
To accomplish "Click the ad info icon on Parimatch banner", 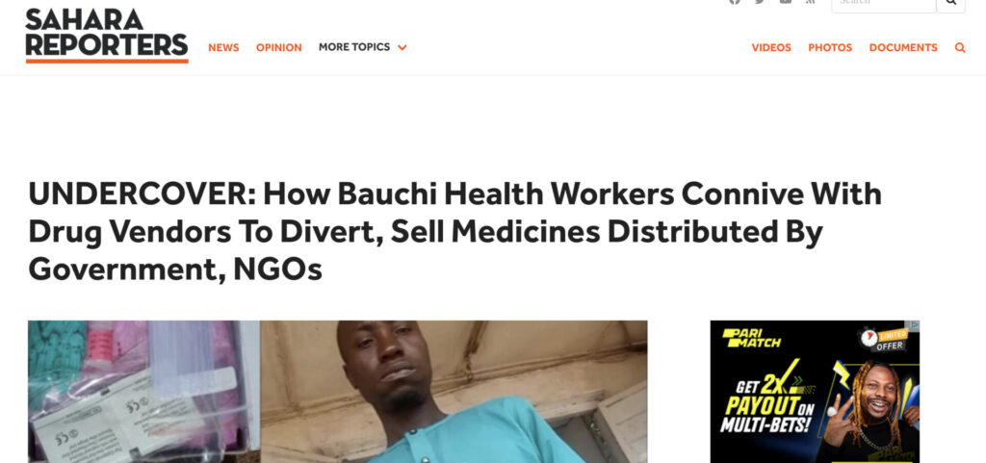I will pos(915,324).
